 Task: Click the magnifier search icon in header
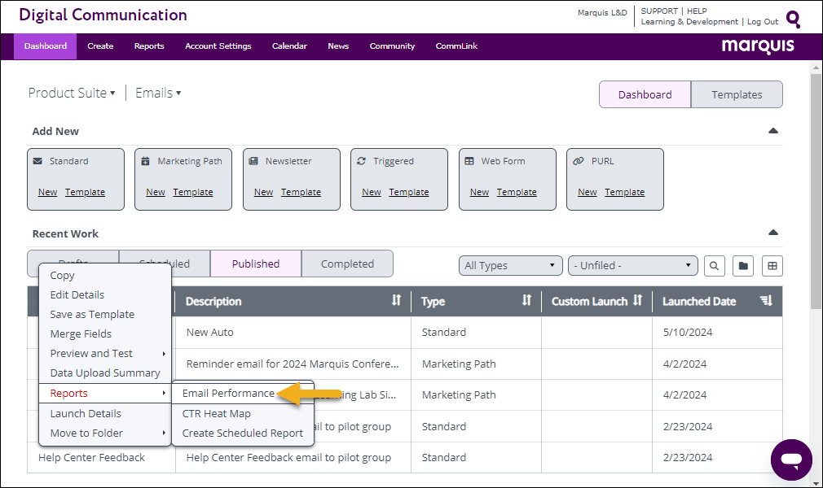pyautogui.click(x=793, y=20)
